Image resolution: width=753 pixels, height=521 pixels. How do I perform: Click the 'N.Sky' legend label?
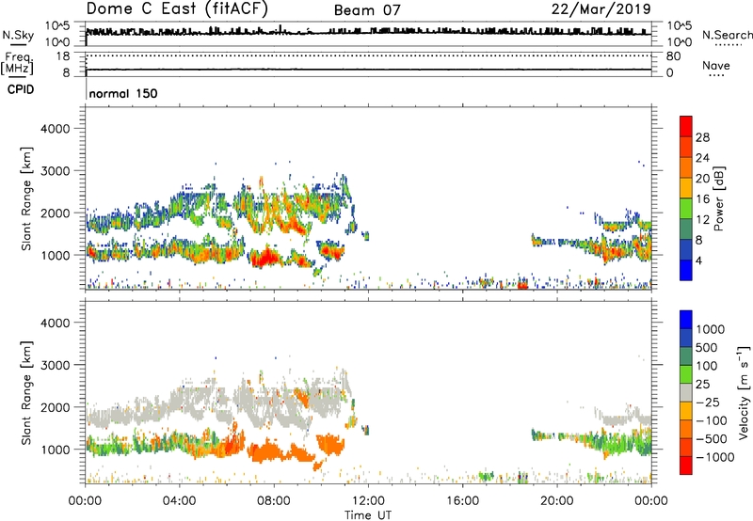18,35
